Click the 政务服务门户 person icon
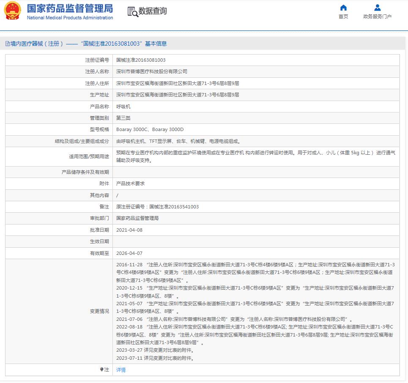Viewport: 408px width, 383px height. [377, 8]
